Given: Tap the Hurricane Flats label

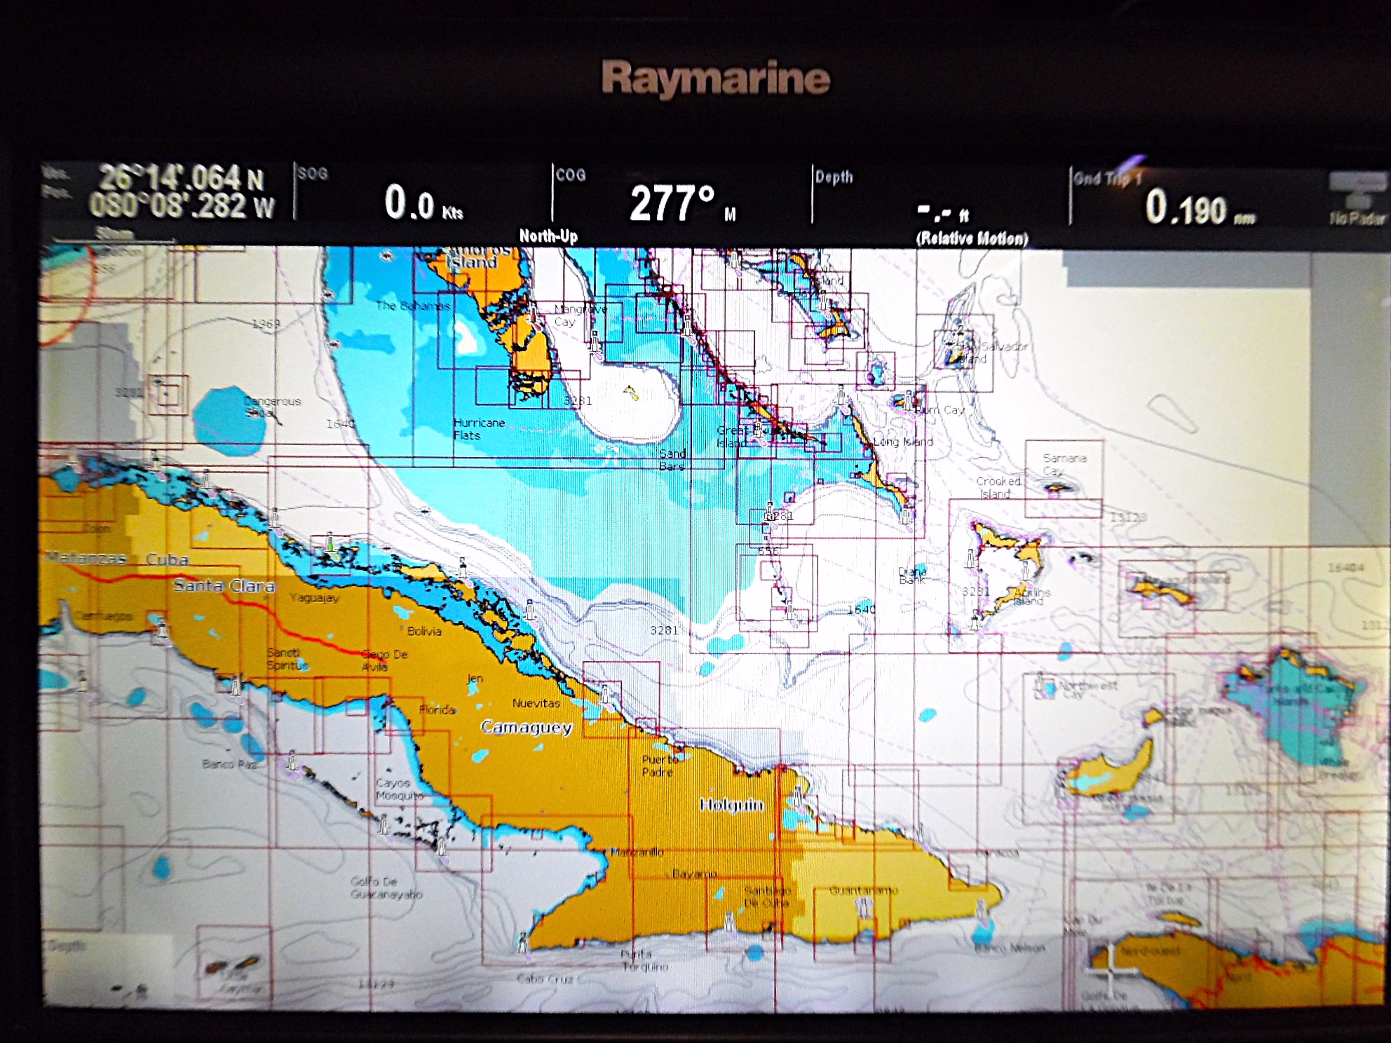Looking at the screenshot, I should (480, 429).
